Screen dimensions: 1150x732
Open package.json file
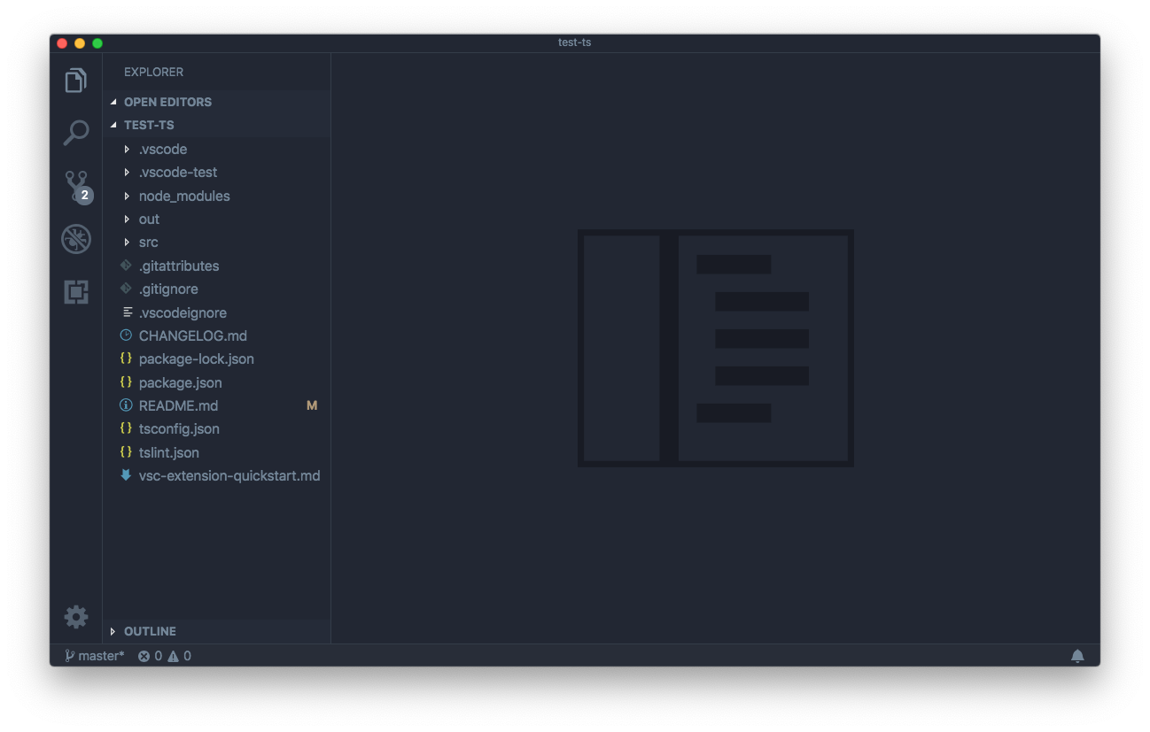coord(216,382)
